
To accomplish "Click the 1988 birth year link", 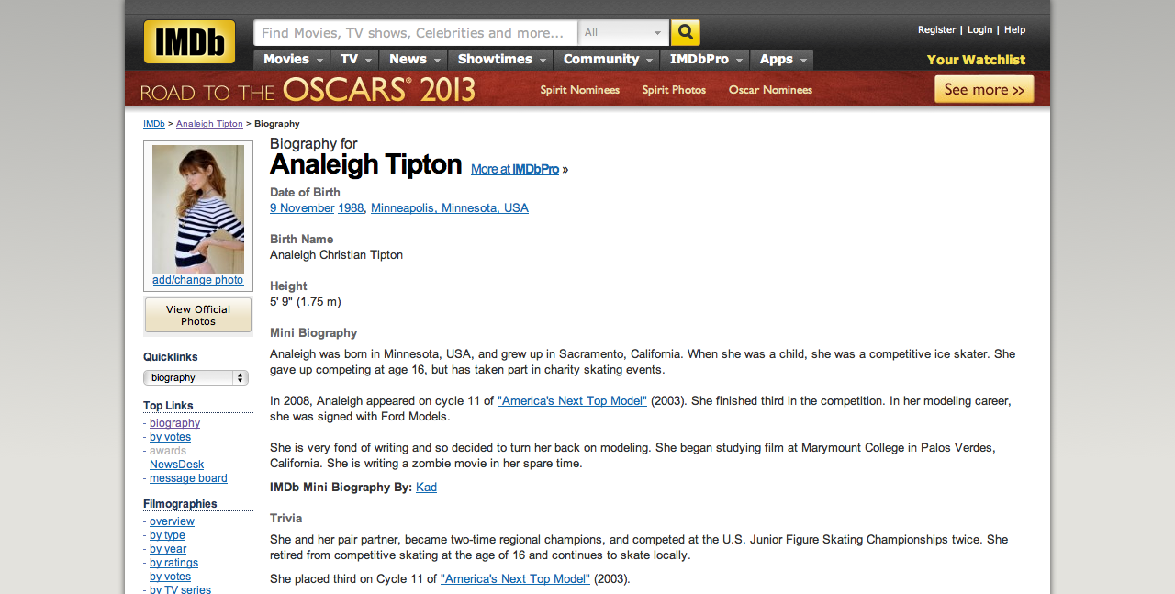I will (x=351, y=208).
